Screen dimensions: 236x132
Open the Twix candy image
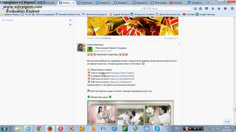coord(133,26)
